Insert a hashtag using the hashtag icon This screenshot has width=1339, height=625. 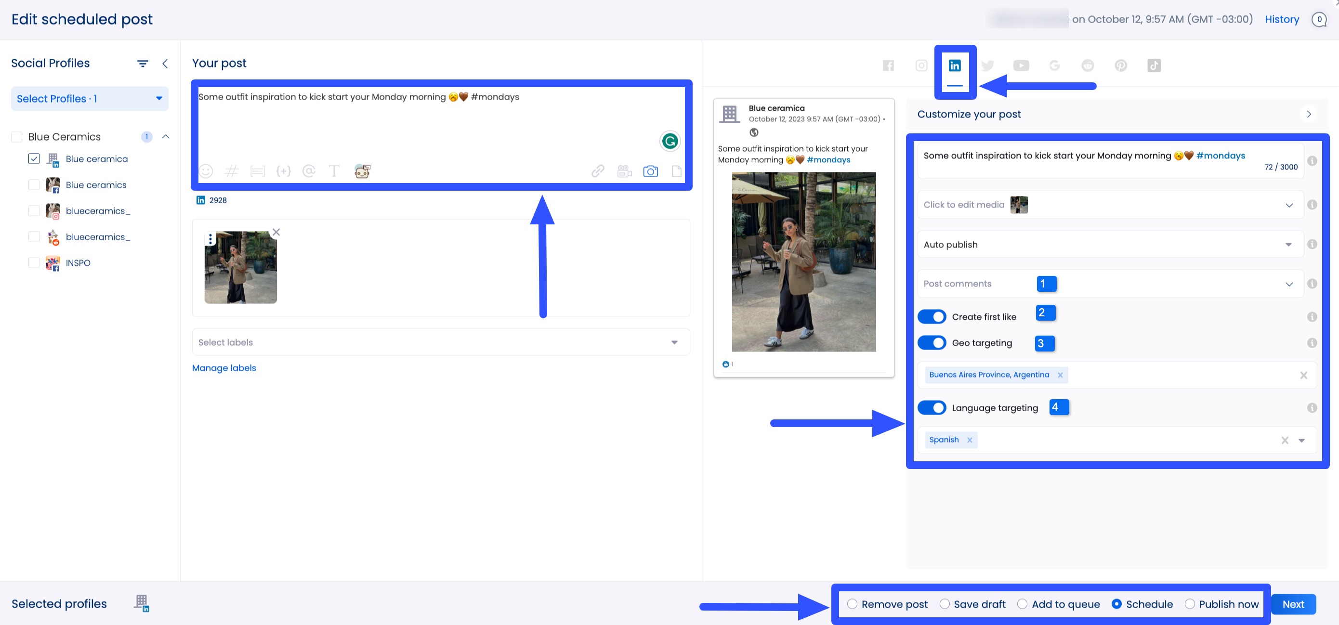(x=232, y=171)
